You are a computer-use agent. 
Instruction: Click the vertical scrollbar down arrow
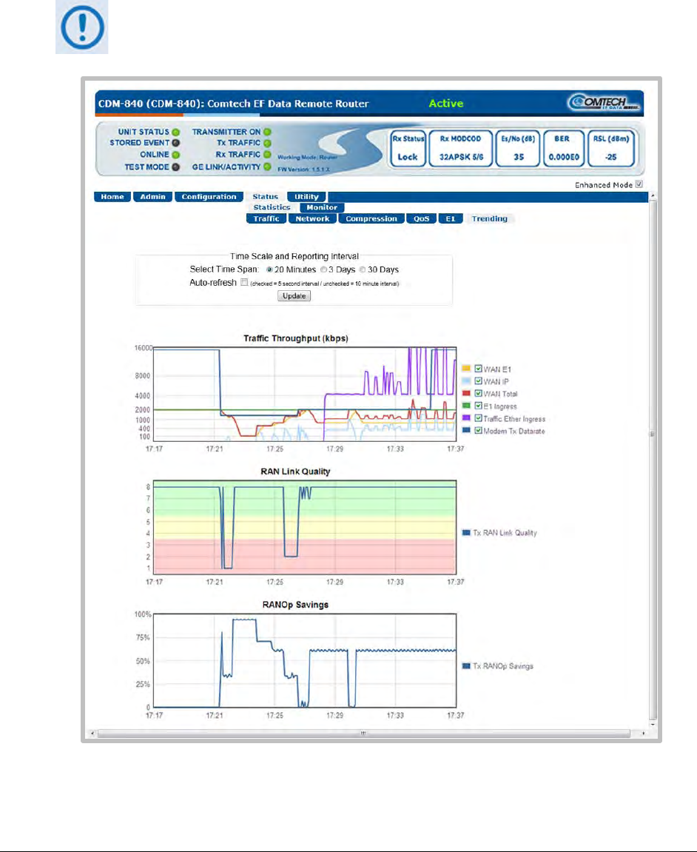653,724
